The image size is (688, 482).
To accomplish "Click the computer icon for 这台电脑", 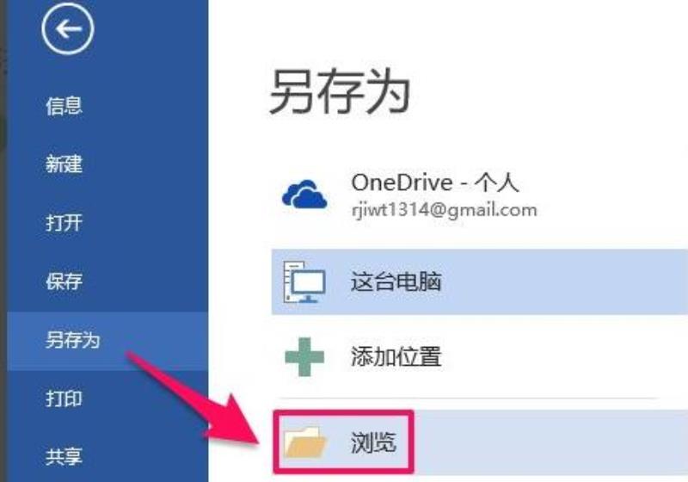I will tap(304, 281).
